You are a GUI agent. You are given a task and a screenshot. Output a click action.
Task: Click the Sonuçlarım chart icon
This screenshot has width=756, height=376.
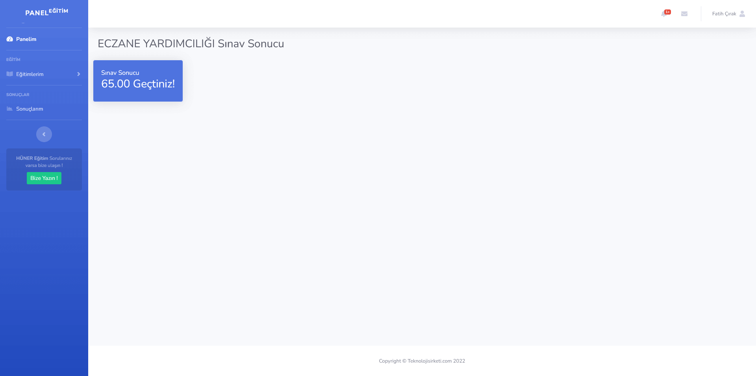click(10, 109)
